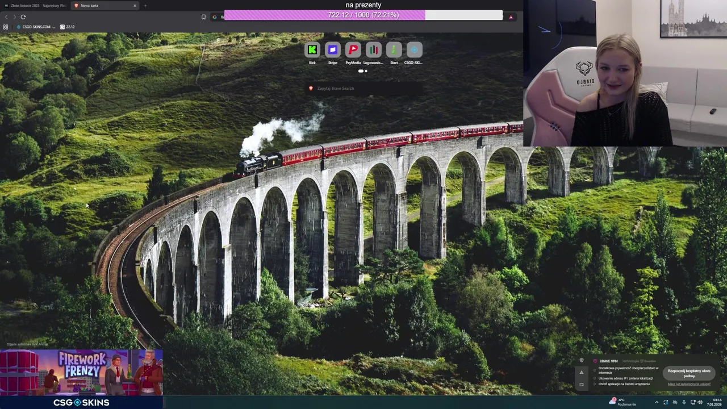This screenshot has height=409, width=727.
Task: Bookmark this page via the address bar
Action: pos(203,17)
